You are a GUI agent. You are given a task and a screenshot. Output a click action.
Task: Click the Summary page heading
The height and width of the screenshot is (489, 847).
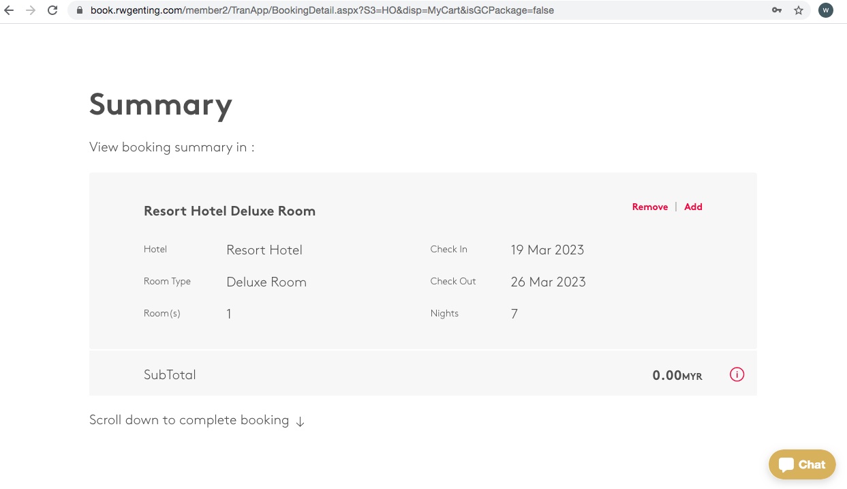(x=161, y=104)
